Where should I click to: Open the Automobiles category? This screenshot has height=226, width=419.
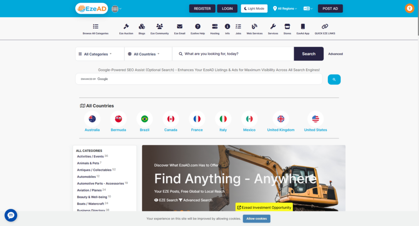(86, 177)
